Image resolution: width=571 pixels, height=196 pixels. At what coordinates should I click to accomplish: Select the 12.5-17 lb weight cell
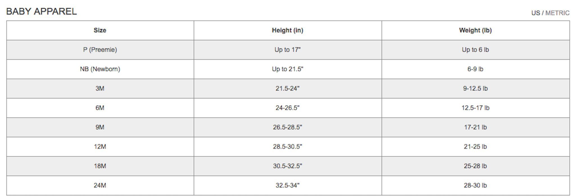pyautogui.click(x=475, y=108)
